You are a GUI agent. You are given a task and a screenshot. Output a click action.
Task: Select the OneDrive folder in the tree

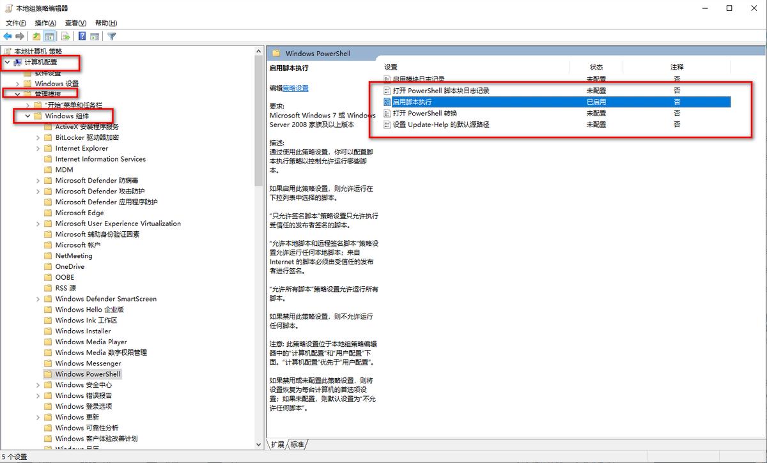point(70,266)
